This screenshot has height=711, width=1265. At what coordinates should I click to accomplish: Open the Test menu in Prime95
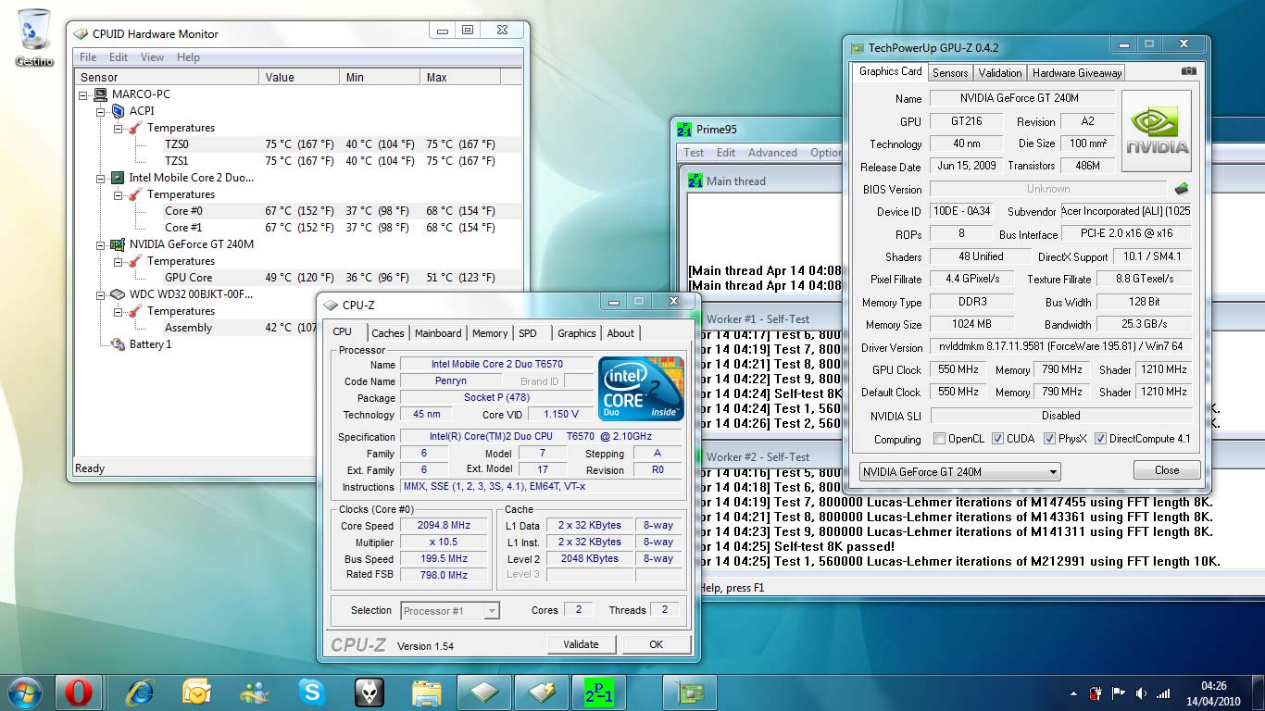point(694,153)
